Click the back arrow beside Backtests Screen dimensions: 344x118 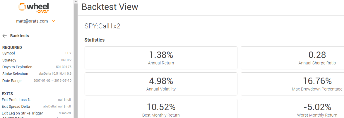tap(4, 36)
